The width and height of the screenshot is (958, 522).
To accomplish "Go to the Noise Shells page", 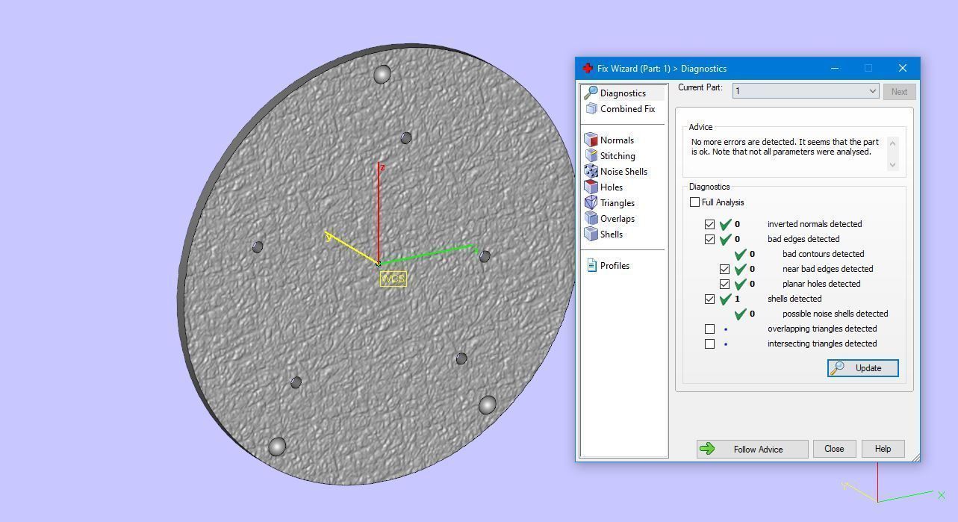I will (x=623, y=172).
